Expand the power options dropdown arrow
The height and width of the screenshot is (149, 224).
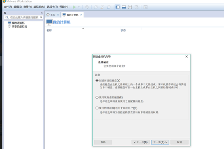coord(79,7)
